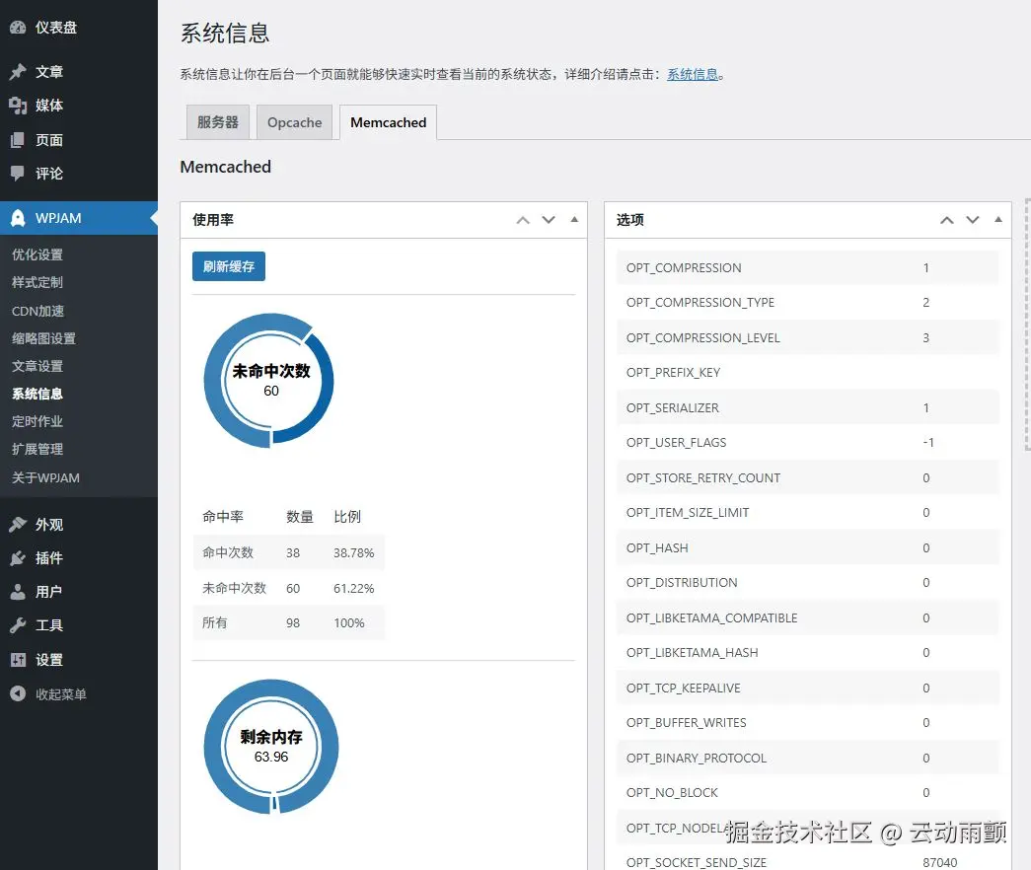Click the OPT_DISTRIBUTION row
1031x870 pixels.
click(807, 583)
